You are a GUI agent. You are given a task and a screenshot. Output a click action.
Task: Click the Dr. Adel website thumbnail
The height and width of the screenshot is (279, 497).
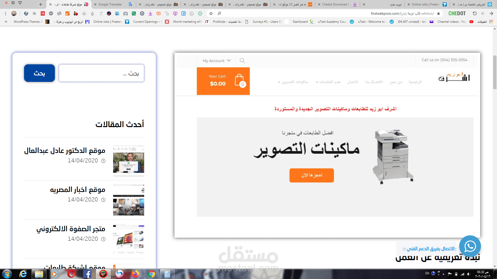(x=129, y=161)
